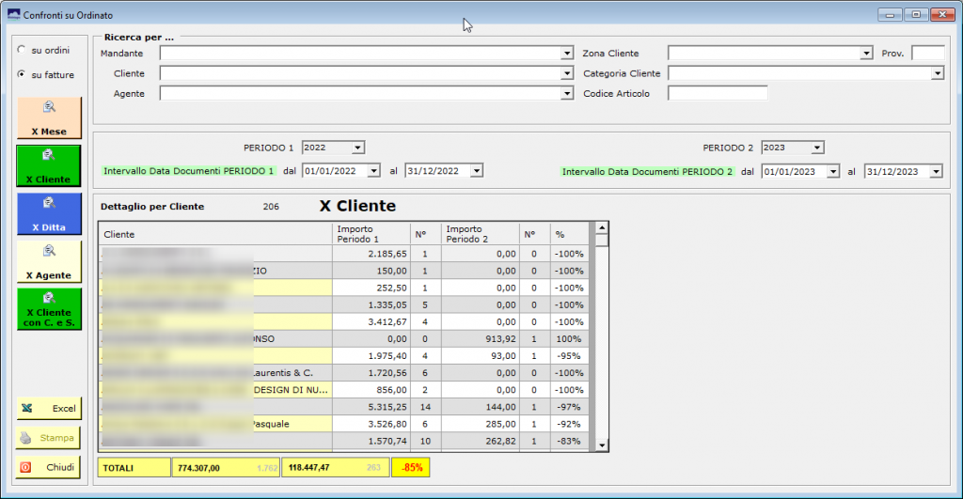
Task: Click the Confronti su Ordinato window icon
Action: [13, 14]
